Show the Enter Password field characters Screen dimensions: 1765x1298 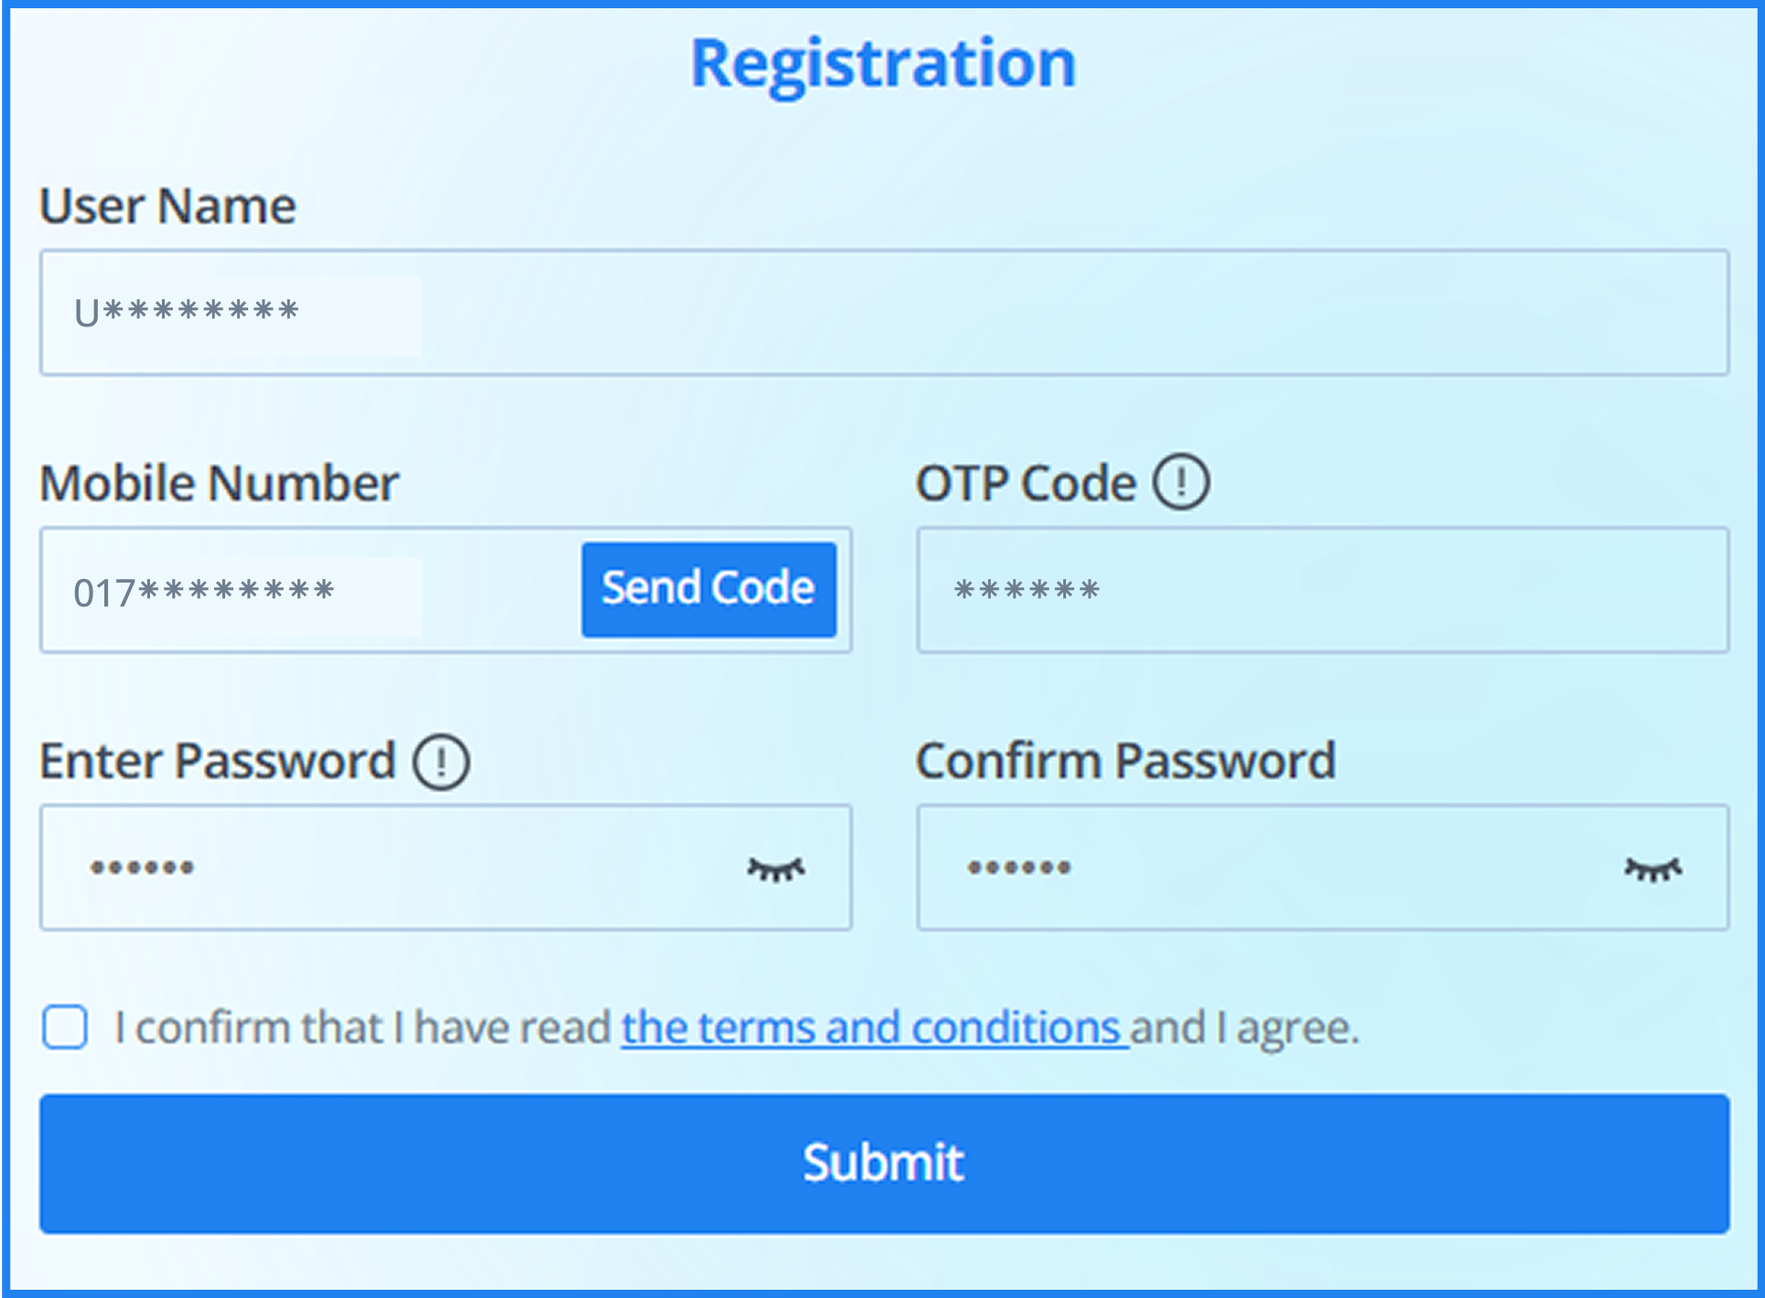776,869
